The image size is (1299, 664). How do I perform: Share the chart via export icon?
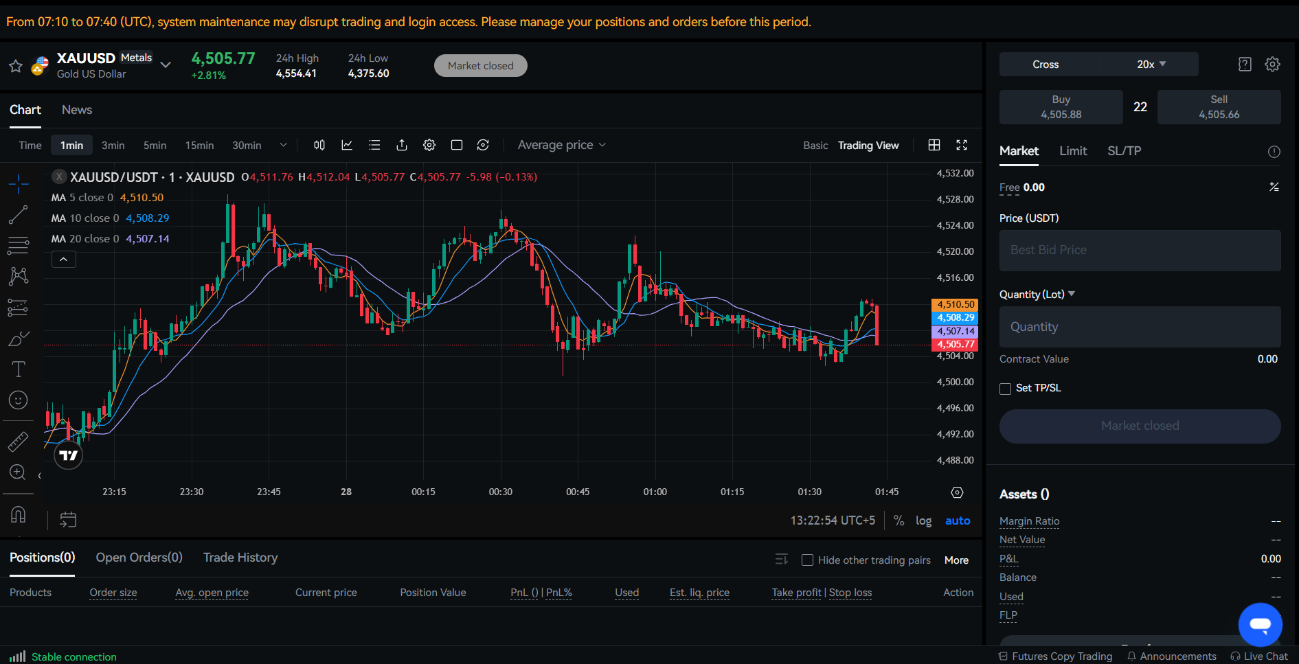click(x=402, y=145)
